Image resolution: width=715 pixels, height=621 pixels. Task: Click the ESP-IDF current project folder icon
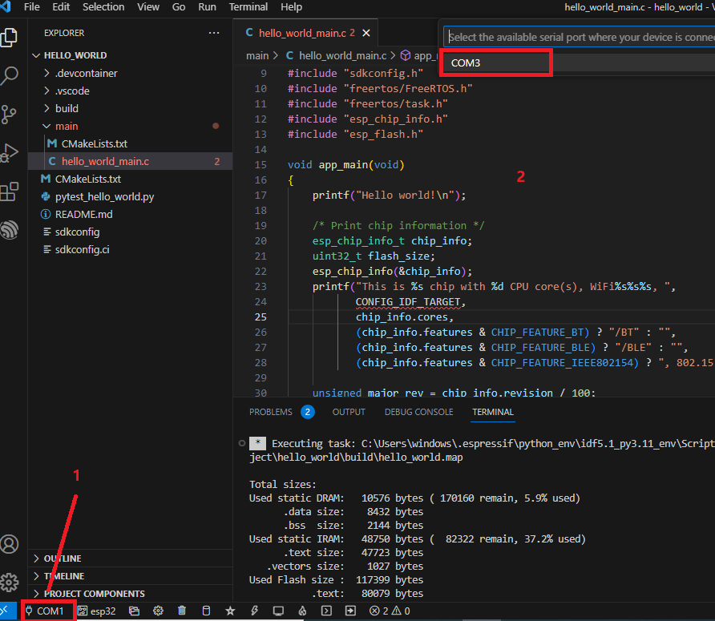(134, 611)
